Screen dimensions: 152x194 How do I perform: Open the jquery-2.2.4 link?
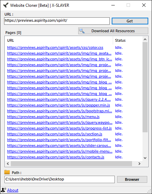(59, 99)
